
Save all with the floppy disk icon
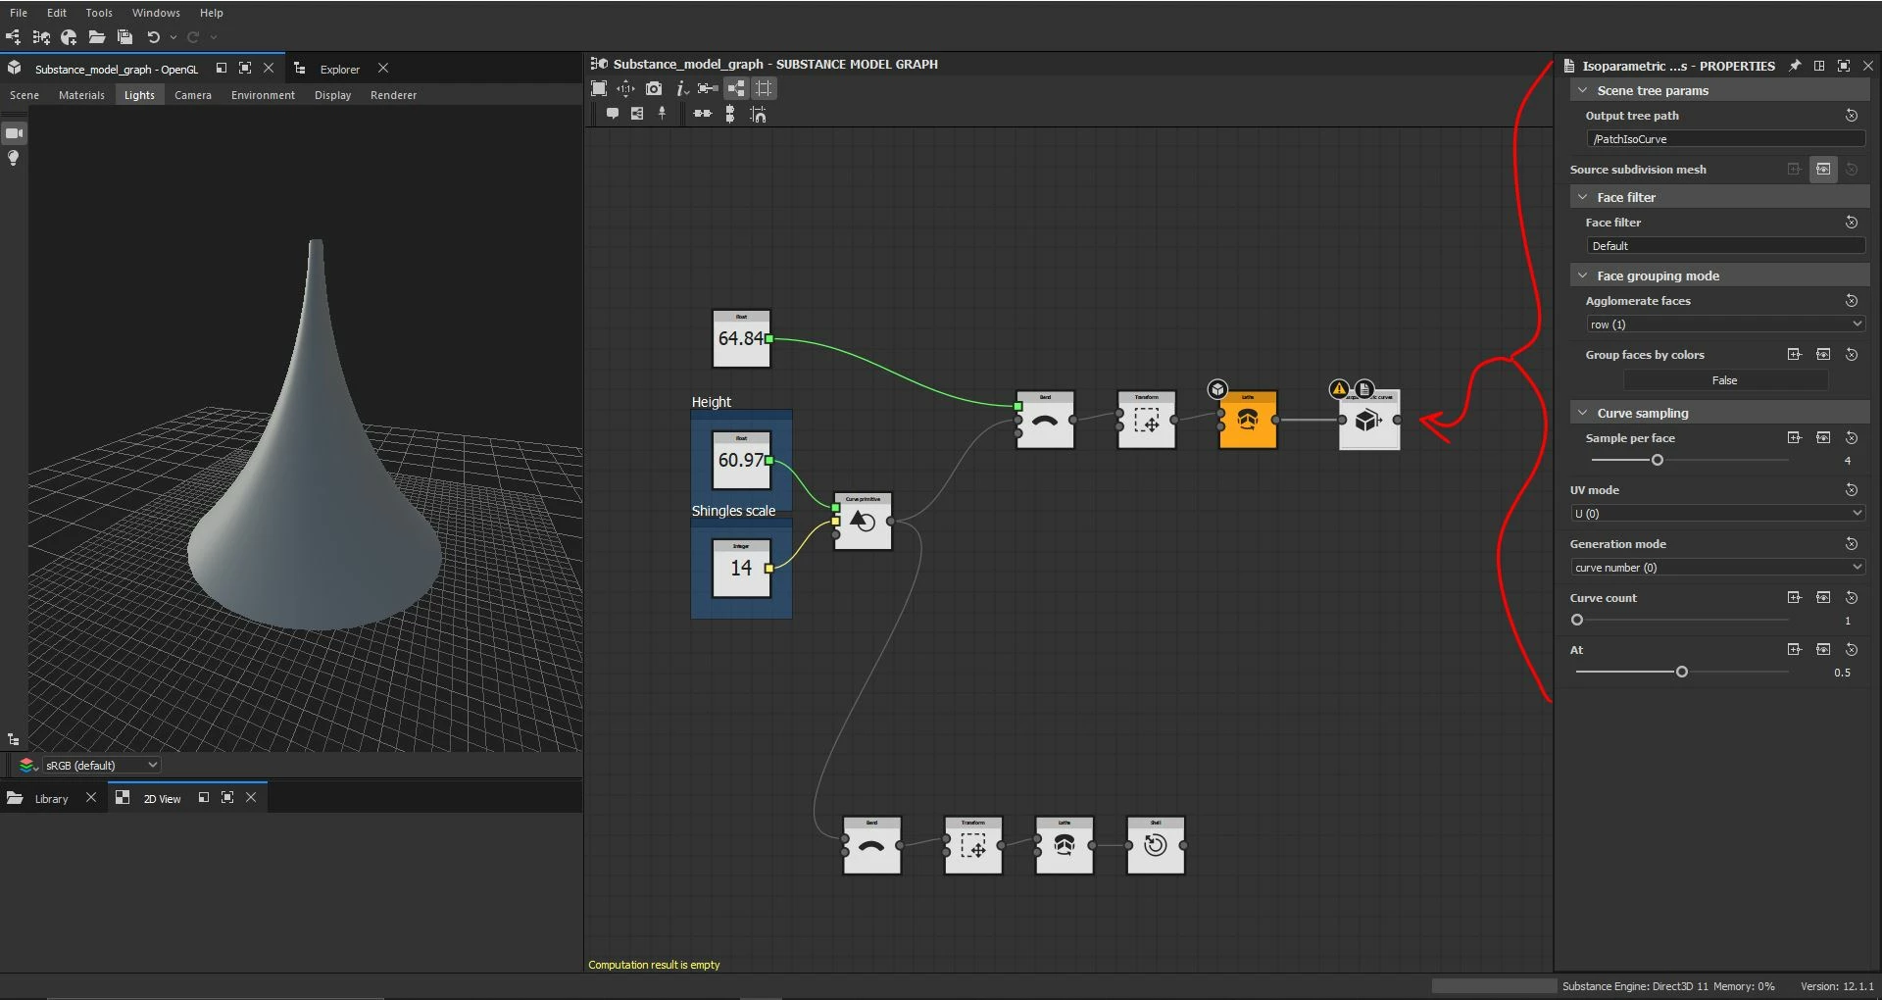[124, 37]
